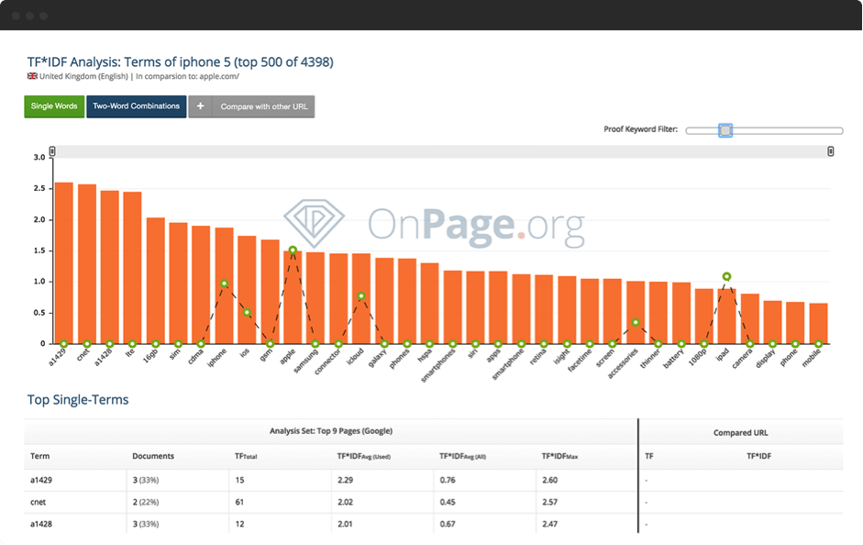This screenshot has height=545, width=863.
Task: Sort table by Term column header
Action: click(40, 456)
